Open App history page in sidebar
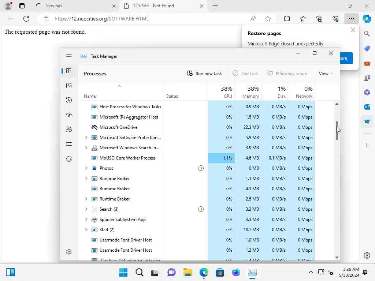This screenshot has width=375, height=281. (69, 100)
